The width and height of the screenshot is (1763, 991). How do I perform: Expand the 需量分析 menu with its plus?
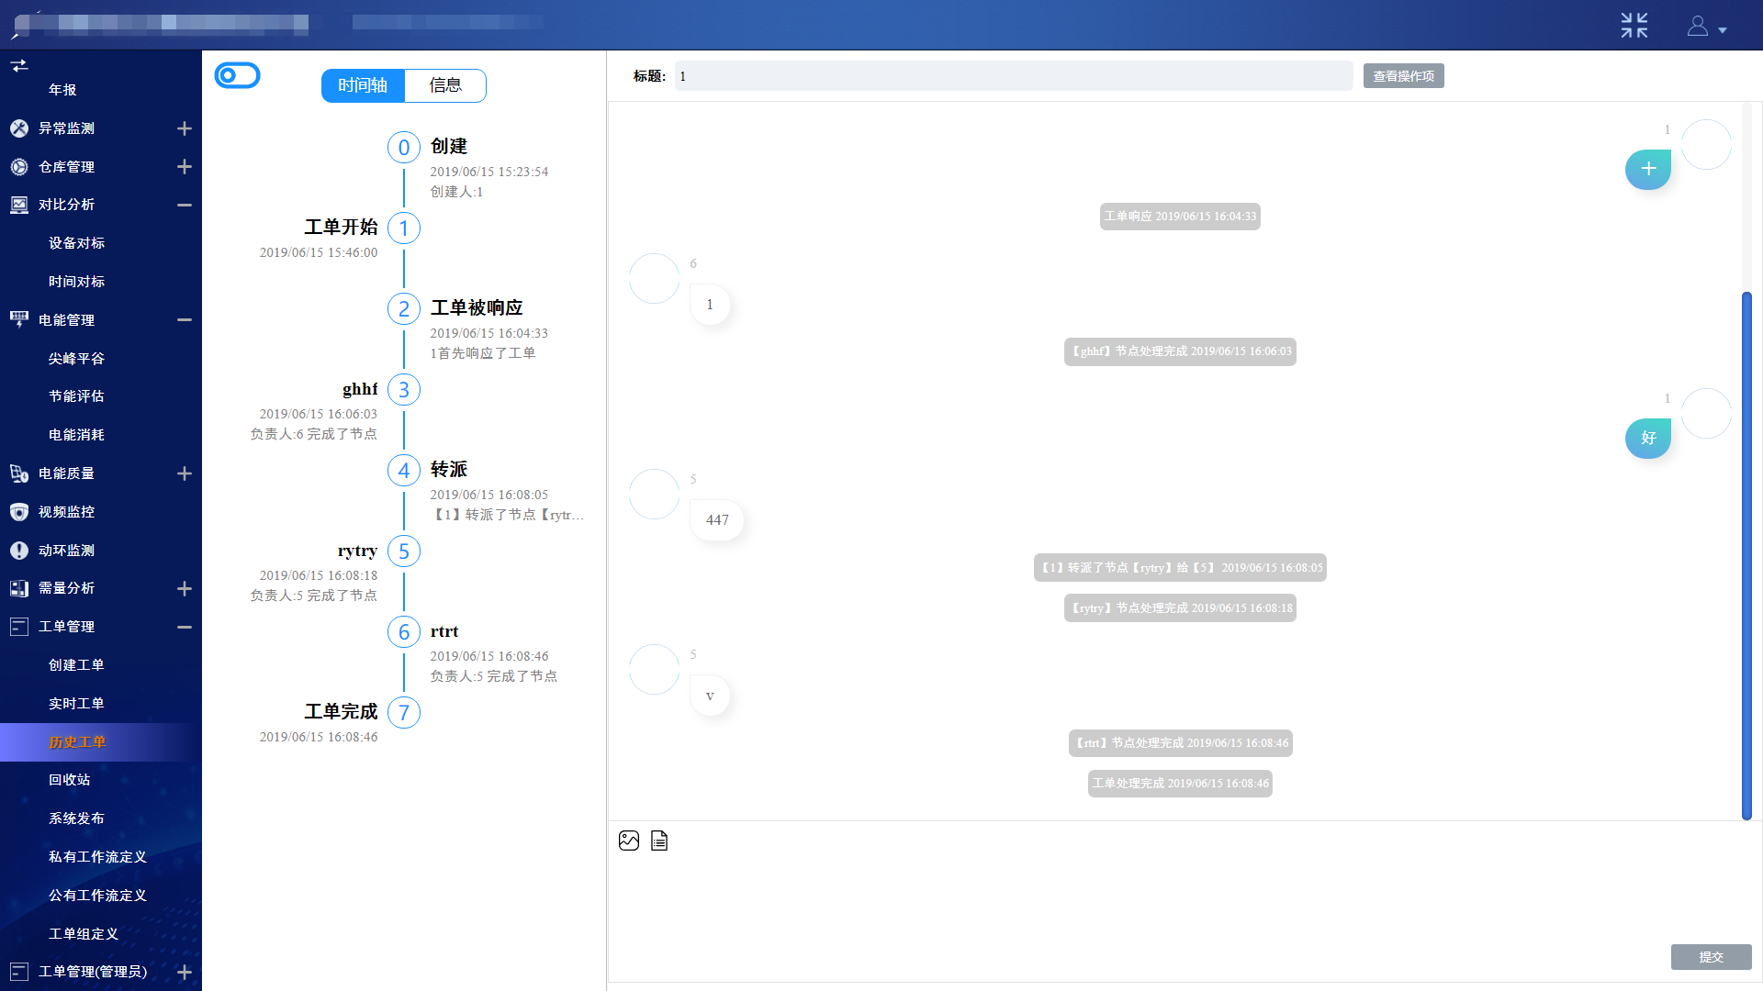[x=185, y=588]
